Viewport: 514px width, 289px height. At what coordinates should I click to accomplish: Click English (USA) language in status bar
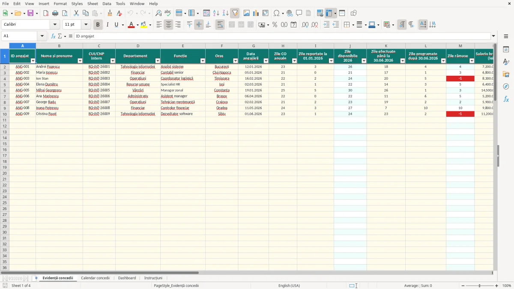coord(289,286)
